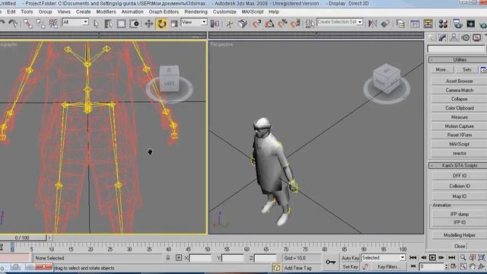Open the Create Selection Set dropdown
Screen dimensions: 487x274
pyautogui.click(x=340, y=22)
